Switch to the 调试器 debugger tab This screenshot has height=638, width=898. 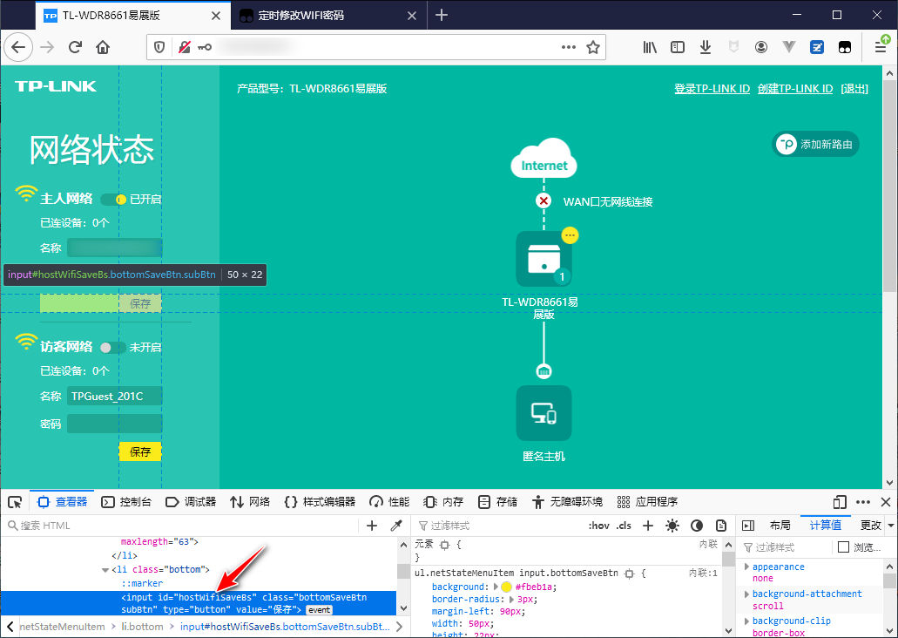click(x=191, y=502)
